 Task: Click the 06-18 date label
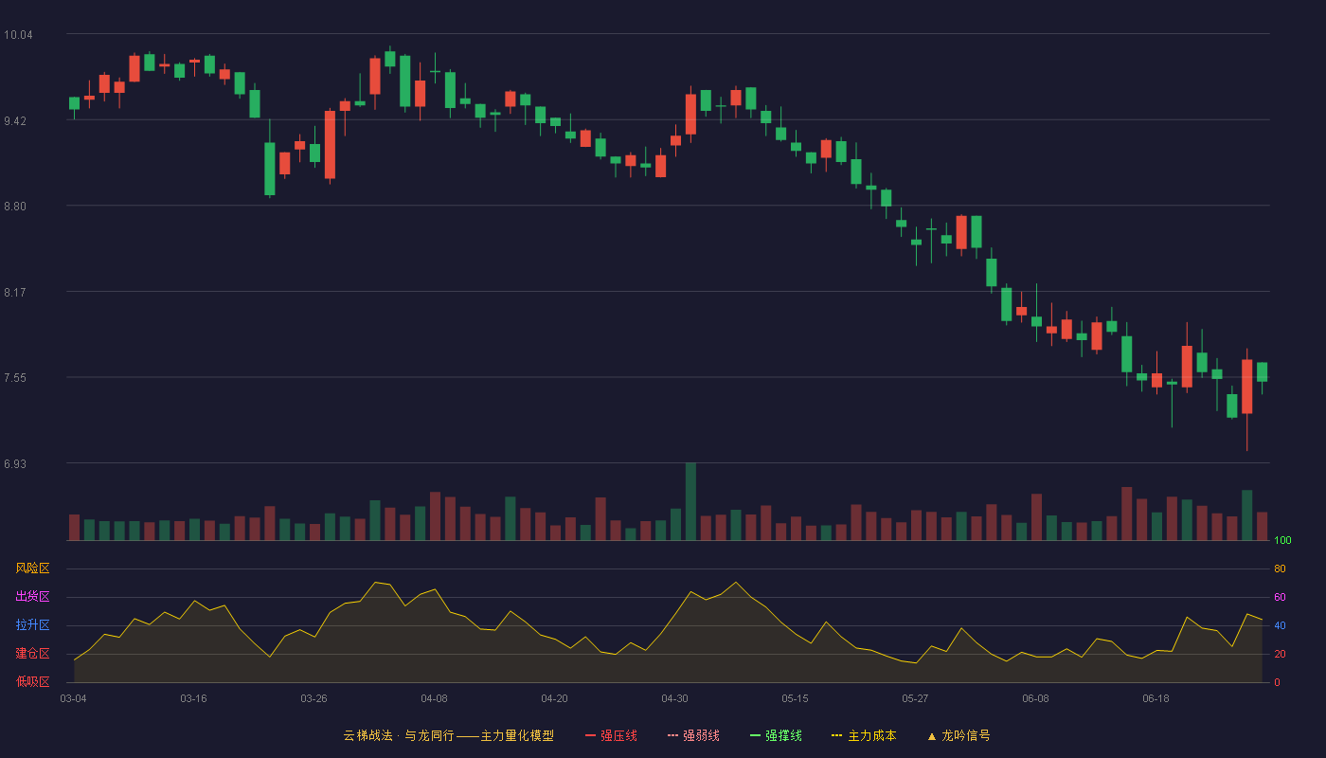(1156, 698)
